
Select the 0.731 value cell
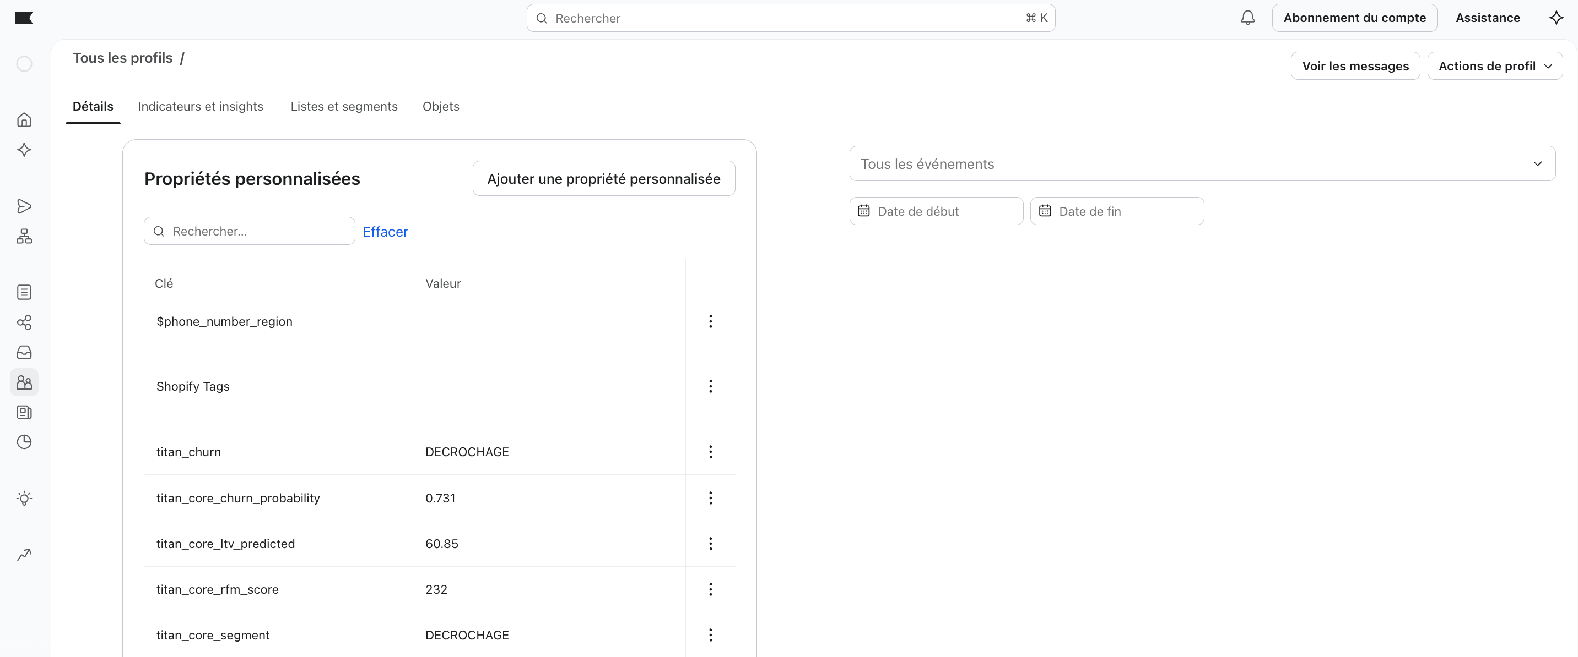[x=440, y=498]
